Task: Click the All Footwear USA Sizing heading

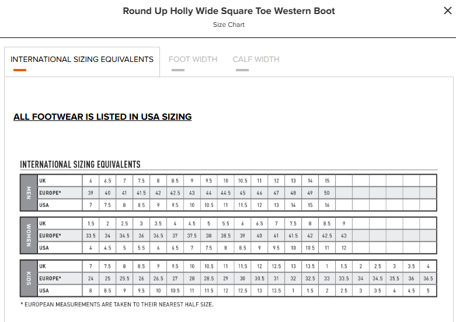Action: point(102,117)
